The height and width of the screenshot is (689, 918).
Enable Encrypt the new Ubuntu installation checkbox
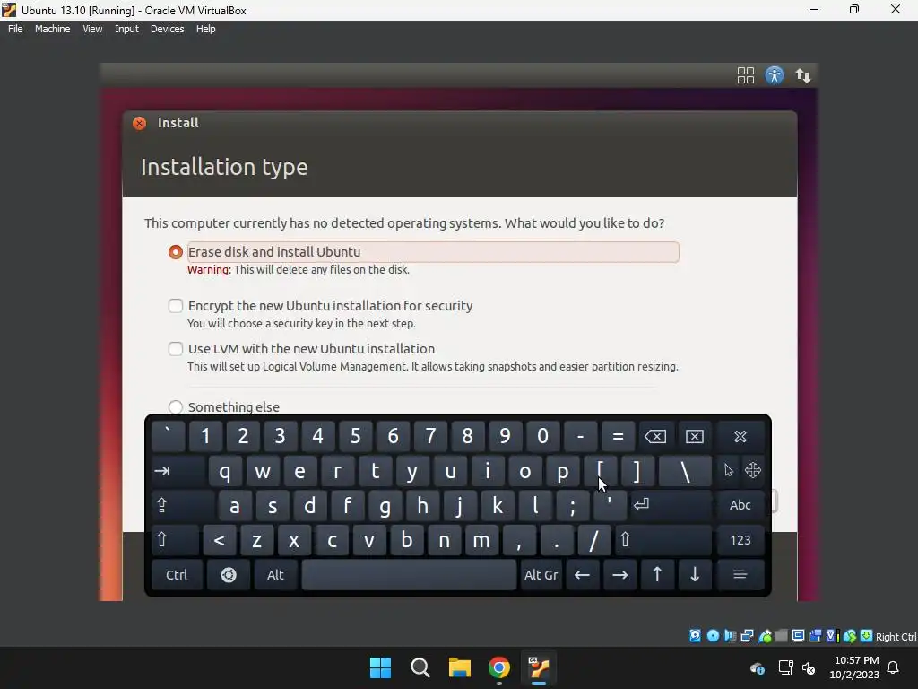coord(175,306)
